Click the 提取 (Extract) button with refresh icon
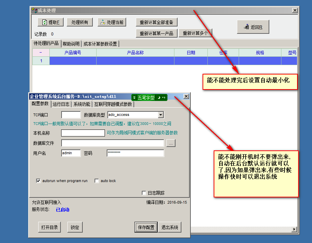Screen dimensions: 312x243 [50, 22]
